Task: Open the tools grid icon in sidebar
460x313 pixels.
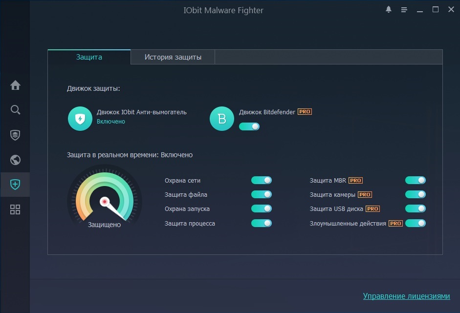Action: click(x=15, y=209)
